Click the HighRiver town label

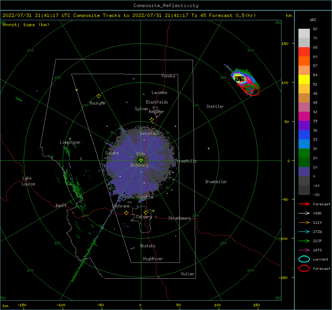click(x=153, y=259)
